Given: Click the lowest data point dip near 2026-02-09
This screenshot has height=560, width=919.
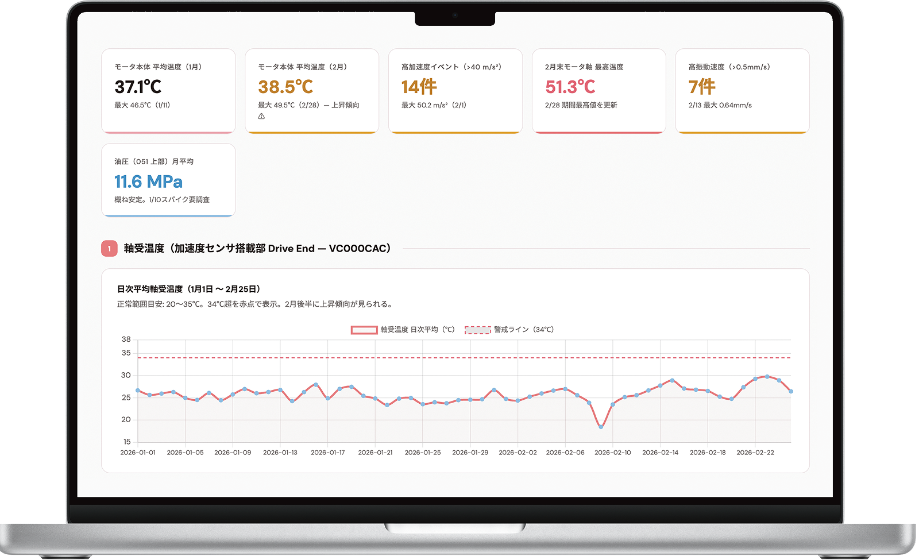Looking at the screenshot, I should (x=601, y=427).
